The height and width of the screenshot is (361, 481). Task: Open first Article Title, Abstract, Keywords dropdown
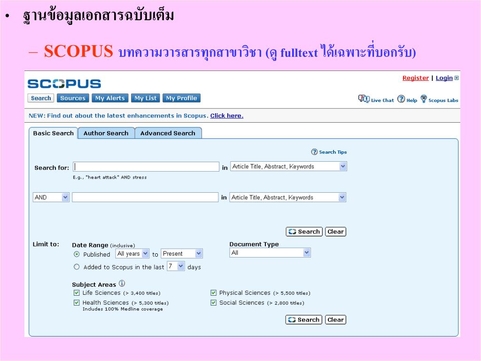(289, 166)
